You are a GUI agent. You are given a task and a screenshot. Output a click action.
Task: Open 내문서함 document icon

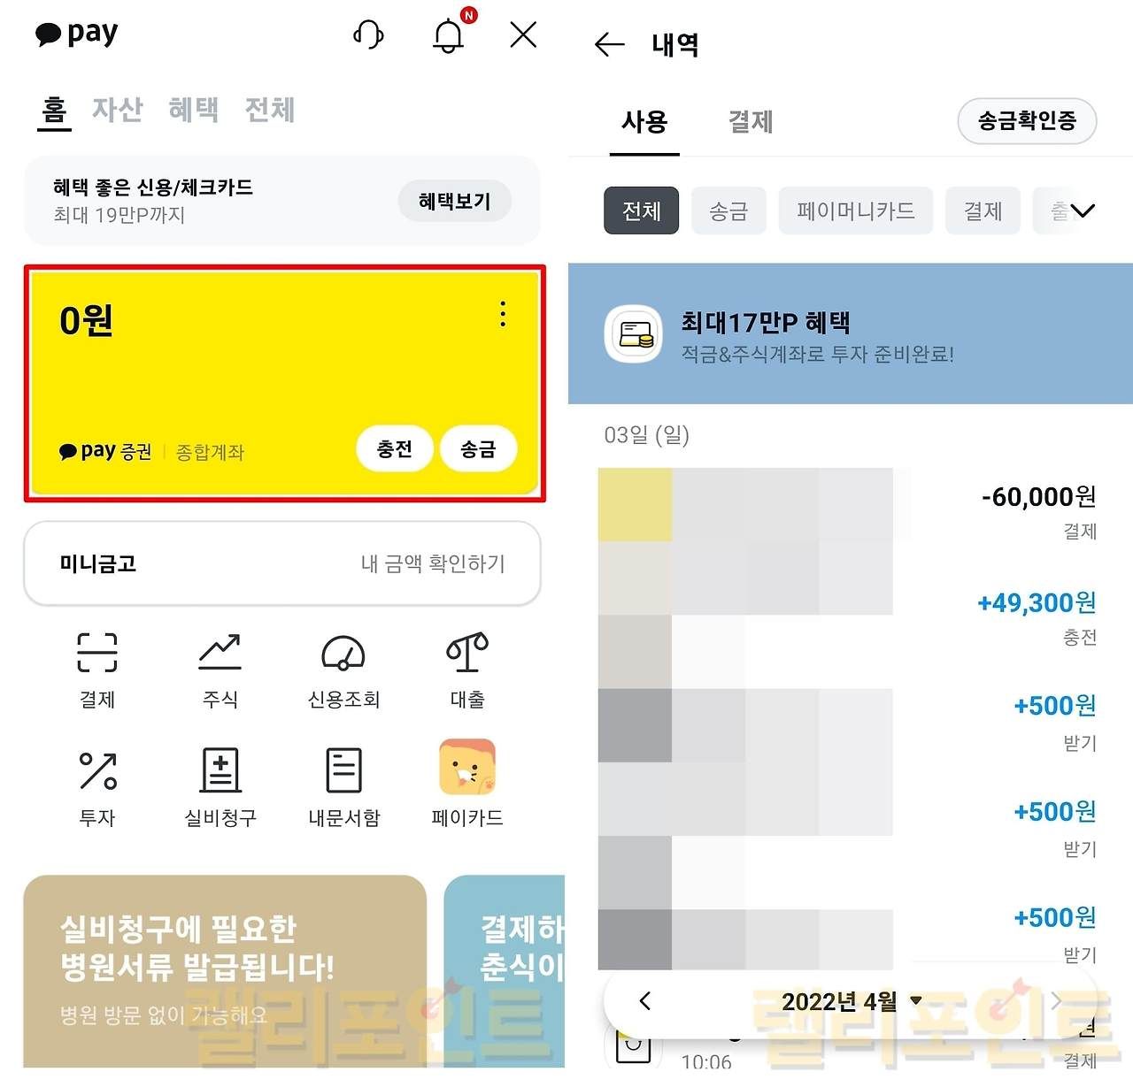(x=343, y=770)
